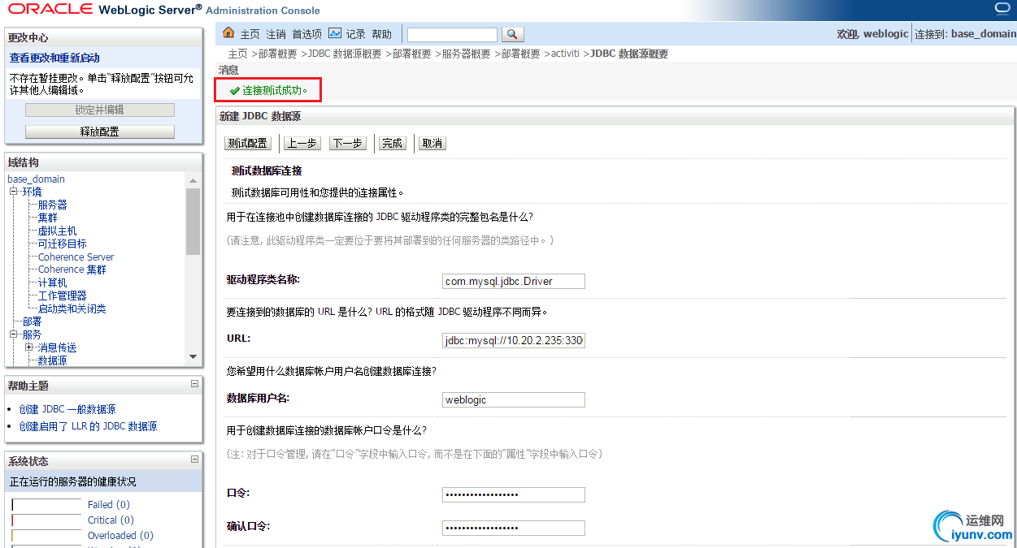Cancel with the 取消 button
Viewport: 1017px width, 548px height.
point(432,143)
